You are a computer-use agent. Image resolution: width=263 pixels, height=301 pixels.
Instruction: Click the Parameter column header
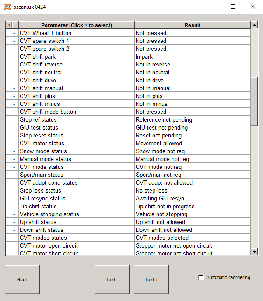[77, 25]
